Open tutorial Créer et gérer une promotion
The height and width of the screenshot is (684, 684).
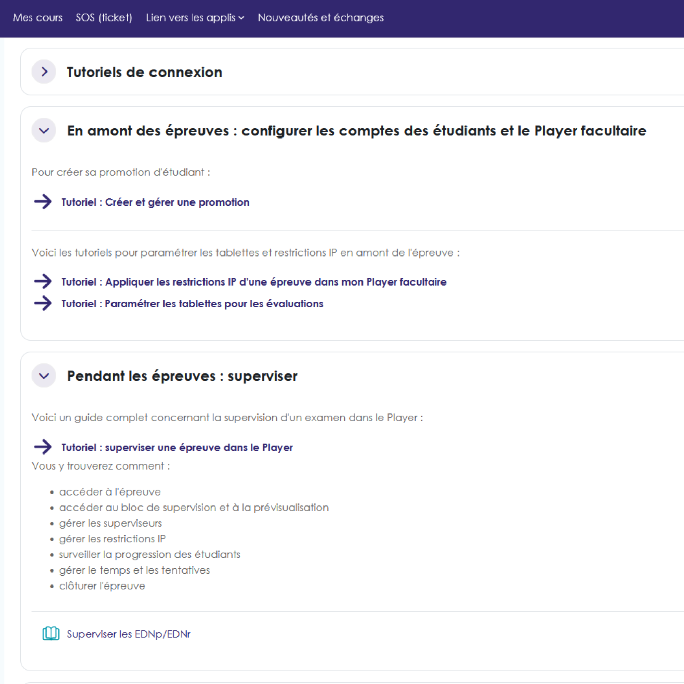(x=155, y=202)
